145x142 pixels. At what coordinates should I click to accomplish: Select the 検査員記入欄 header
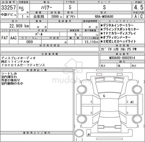click(x=37, y=70)
